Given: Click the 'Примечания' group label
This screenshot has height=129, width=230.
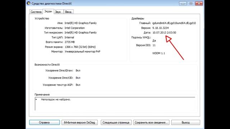Looking at the screenshot, I should click(42, 95).
